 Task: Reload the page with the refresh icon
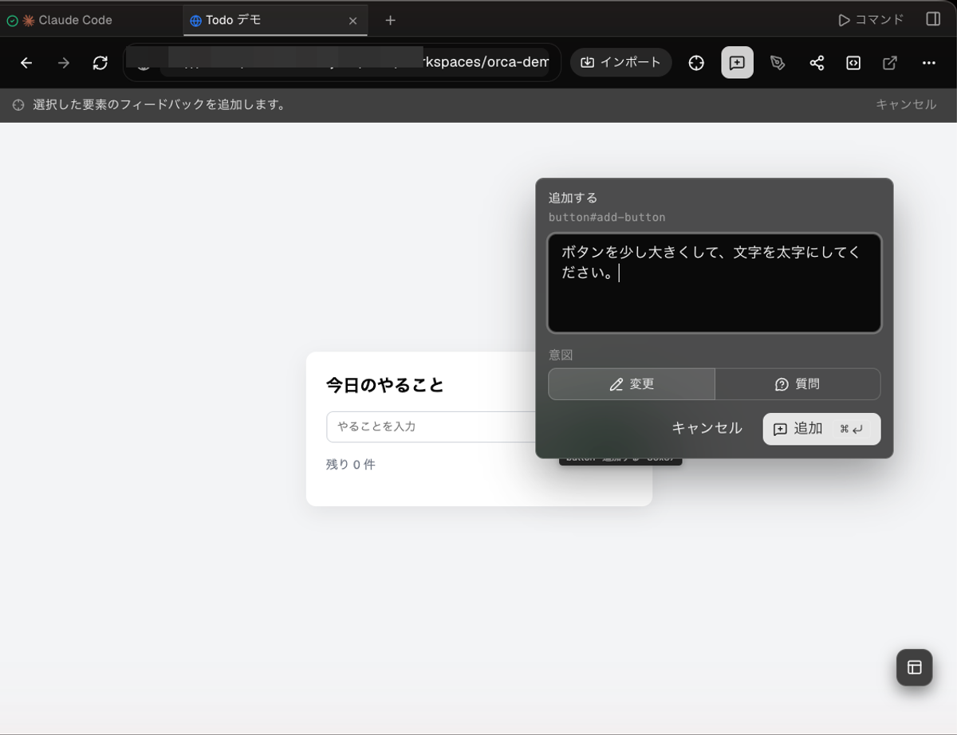click(100, 63)
